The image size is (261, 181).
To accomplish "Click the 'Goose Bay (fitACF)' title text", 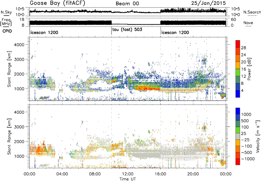I will [57, 3].
